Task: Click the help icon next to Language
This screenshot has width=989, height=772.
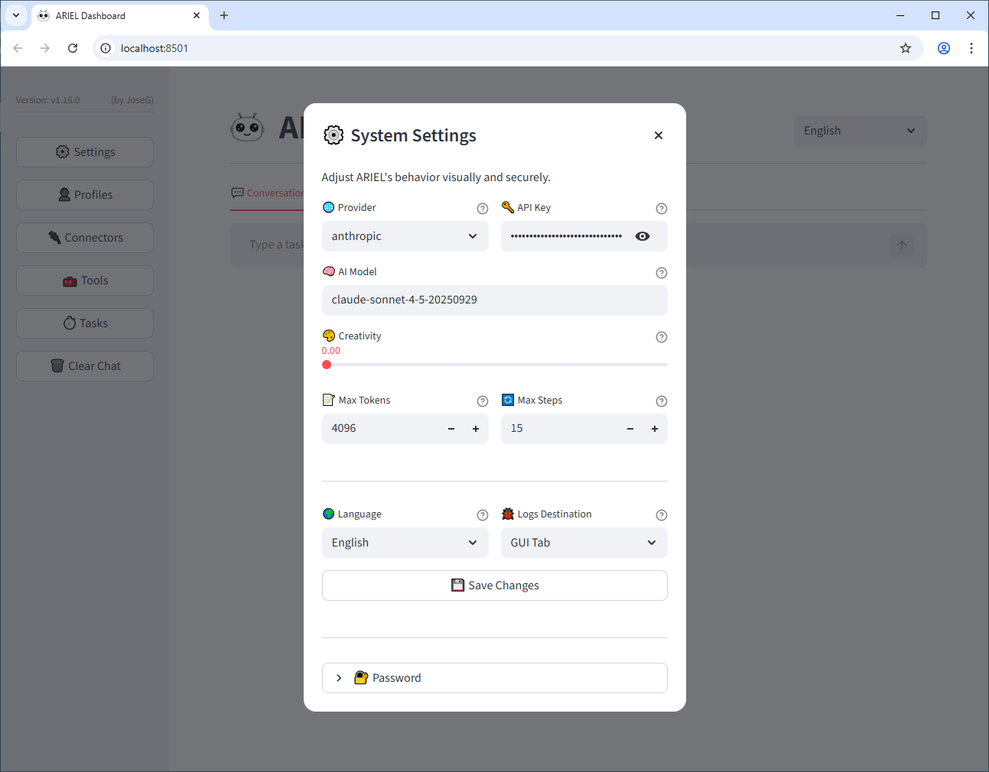Action: pyautogui.click(x=483, y=515)
